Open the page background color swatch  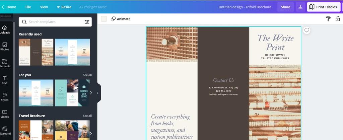coord(104,19)
